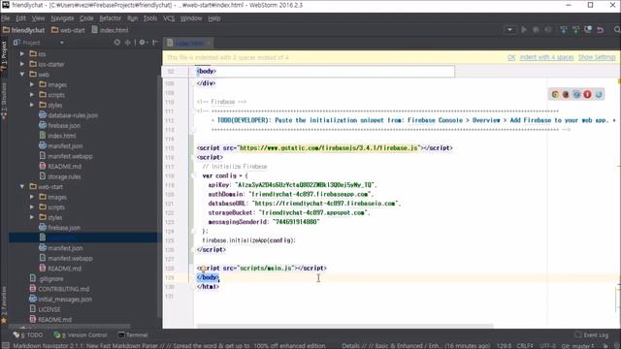Open in Safari browser icon
621x349 pixels.
pos(576,94)
